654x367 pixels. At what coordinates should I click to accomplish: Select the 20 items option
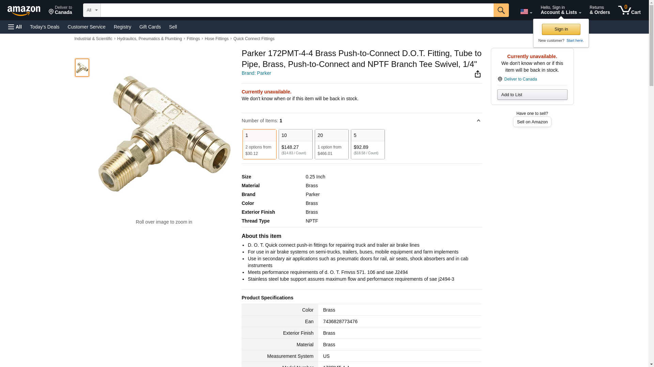[x=331, y=144]
